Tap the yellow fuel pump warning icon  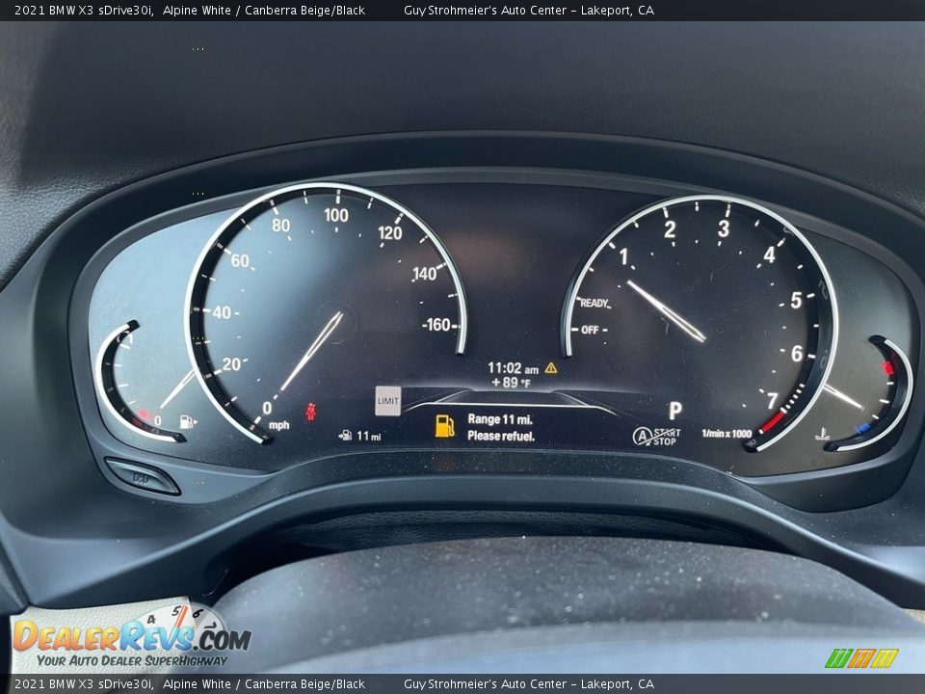[444, 426]
